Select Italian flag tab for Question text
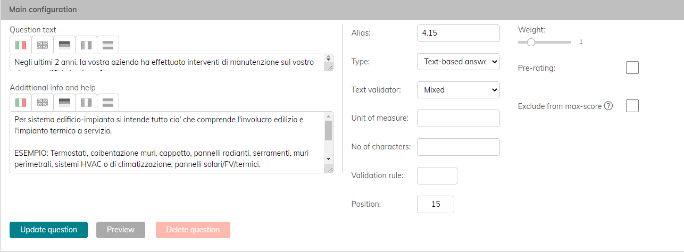 (21, 45)
